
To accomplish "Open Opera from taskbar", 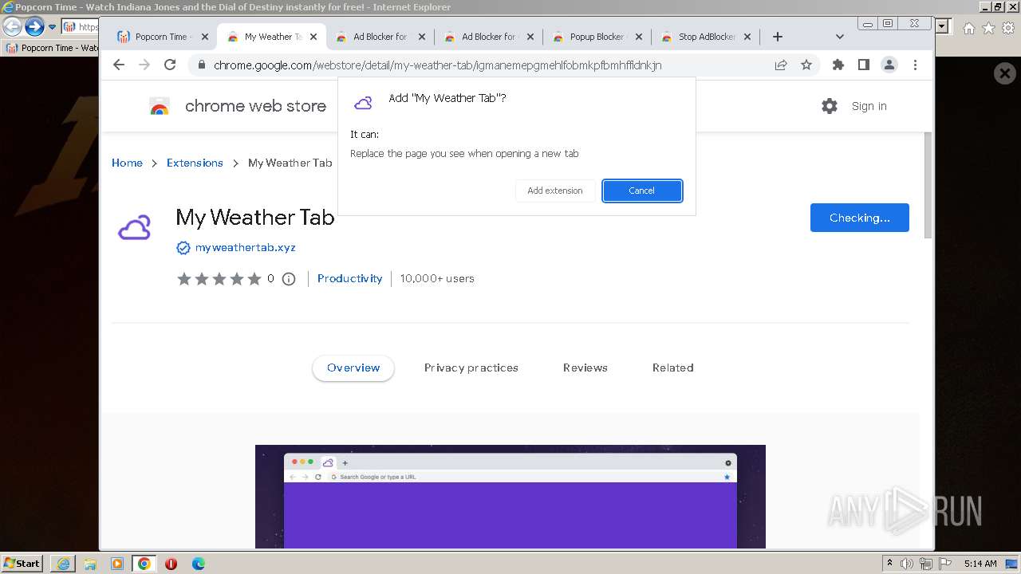I will [171, 564].
